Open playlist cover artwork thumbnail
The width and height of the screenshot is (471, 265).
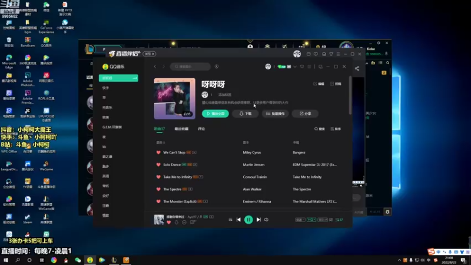click(x=174, y=98)
